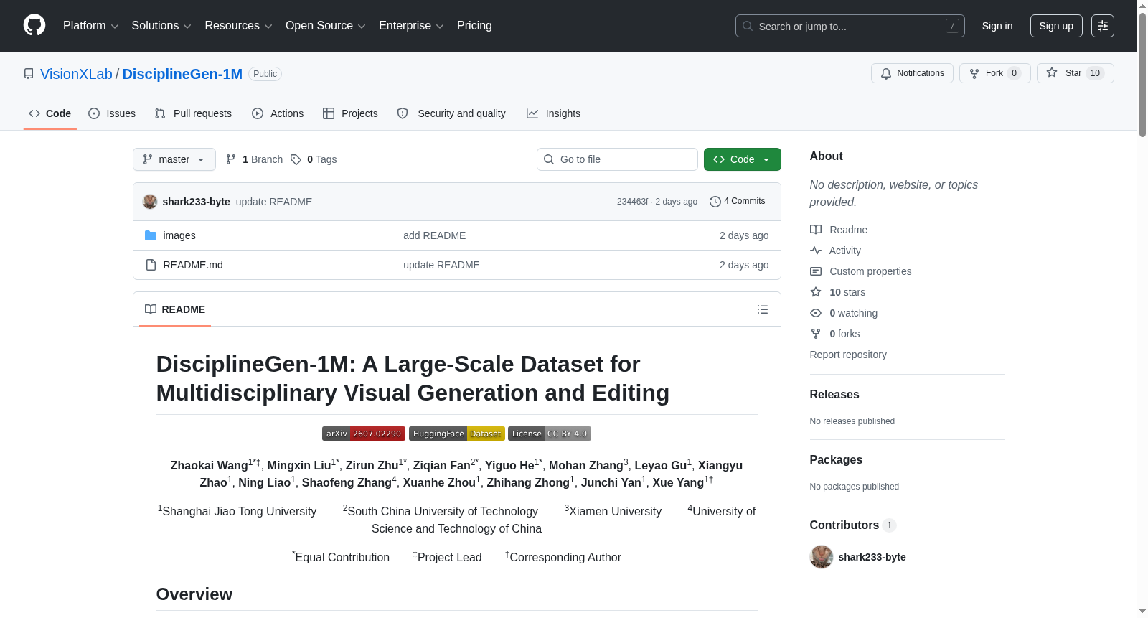This screenshot has width=1148, height=618.
Task: Star the DisciplineGen-1M repository
Action: pos(1075,73)
